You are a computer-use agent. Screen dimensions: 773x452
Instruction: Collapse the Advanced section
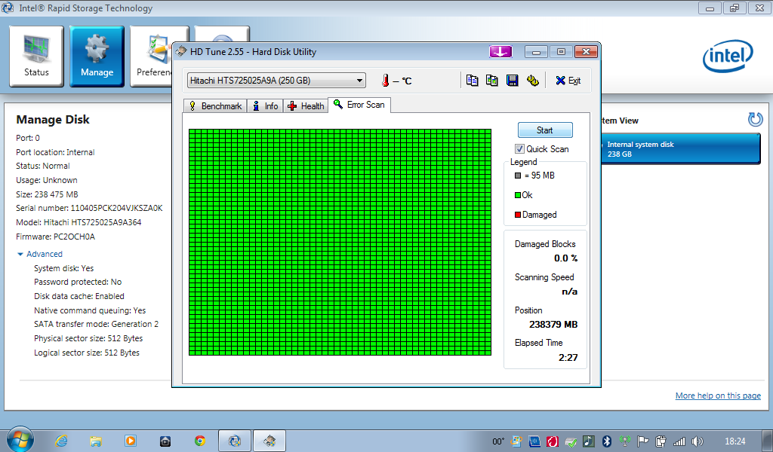coord(40,254)
